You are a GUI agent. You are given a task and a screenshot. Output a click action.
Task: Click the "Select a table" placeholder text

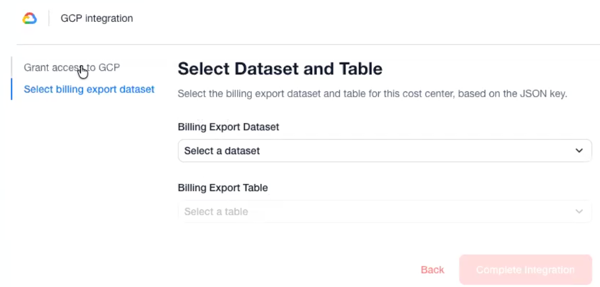[x=216, y=211]
